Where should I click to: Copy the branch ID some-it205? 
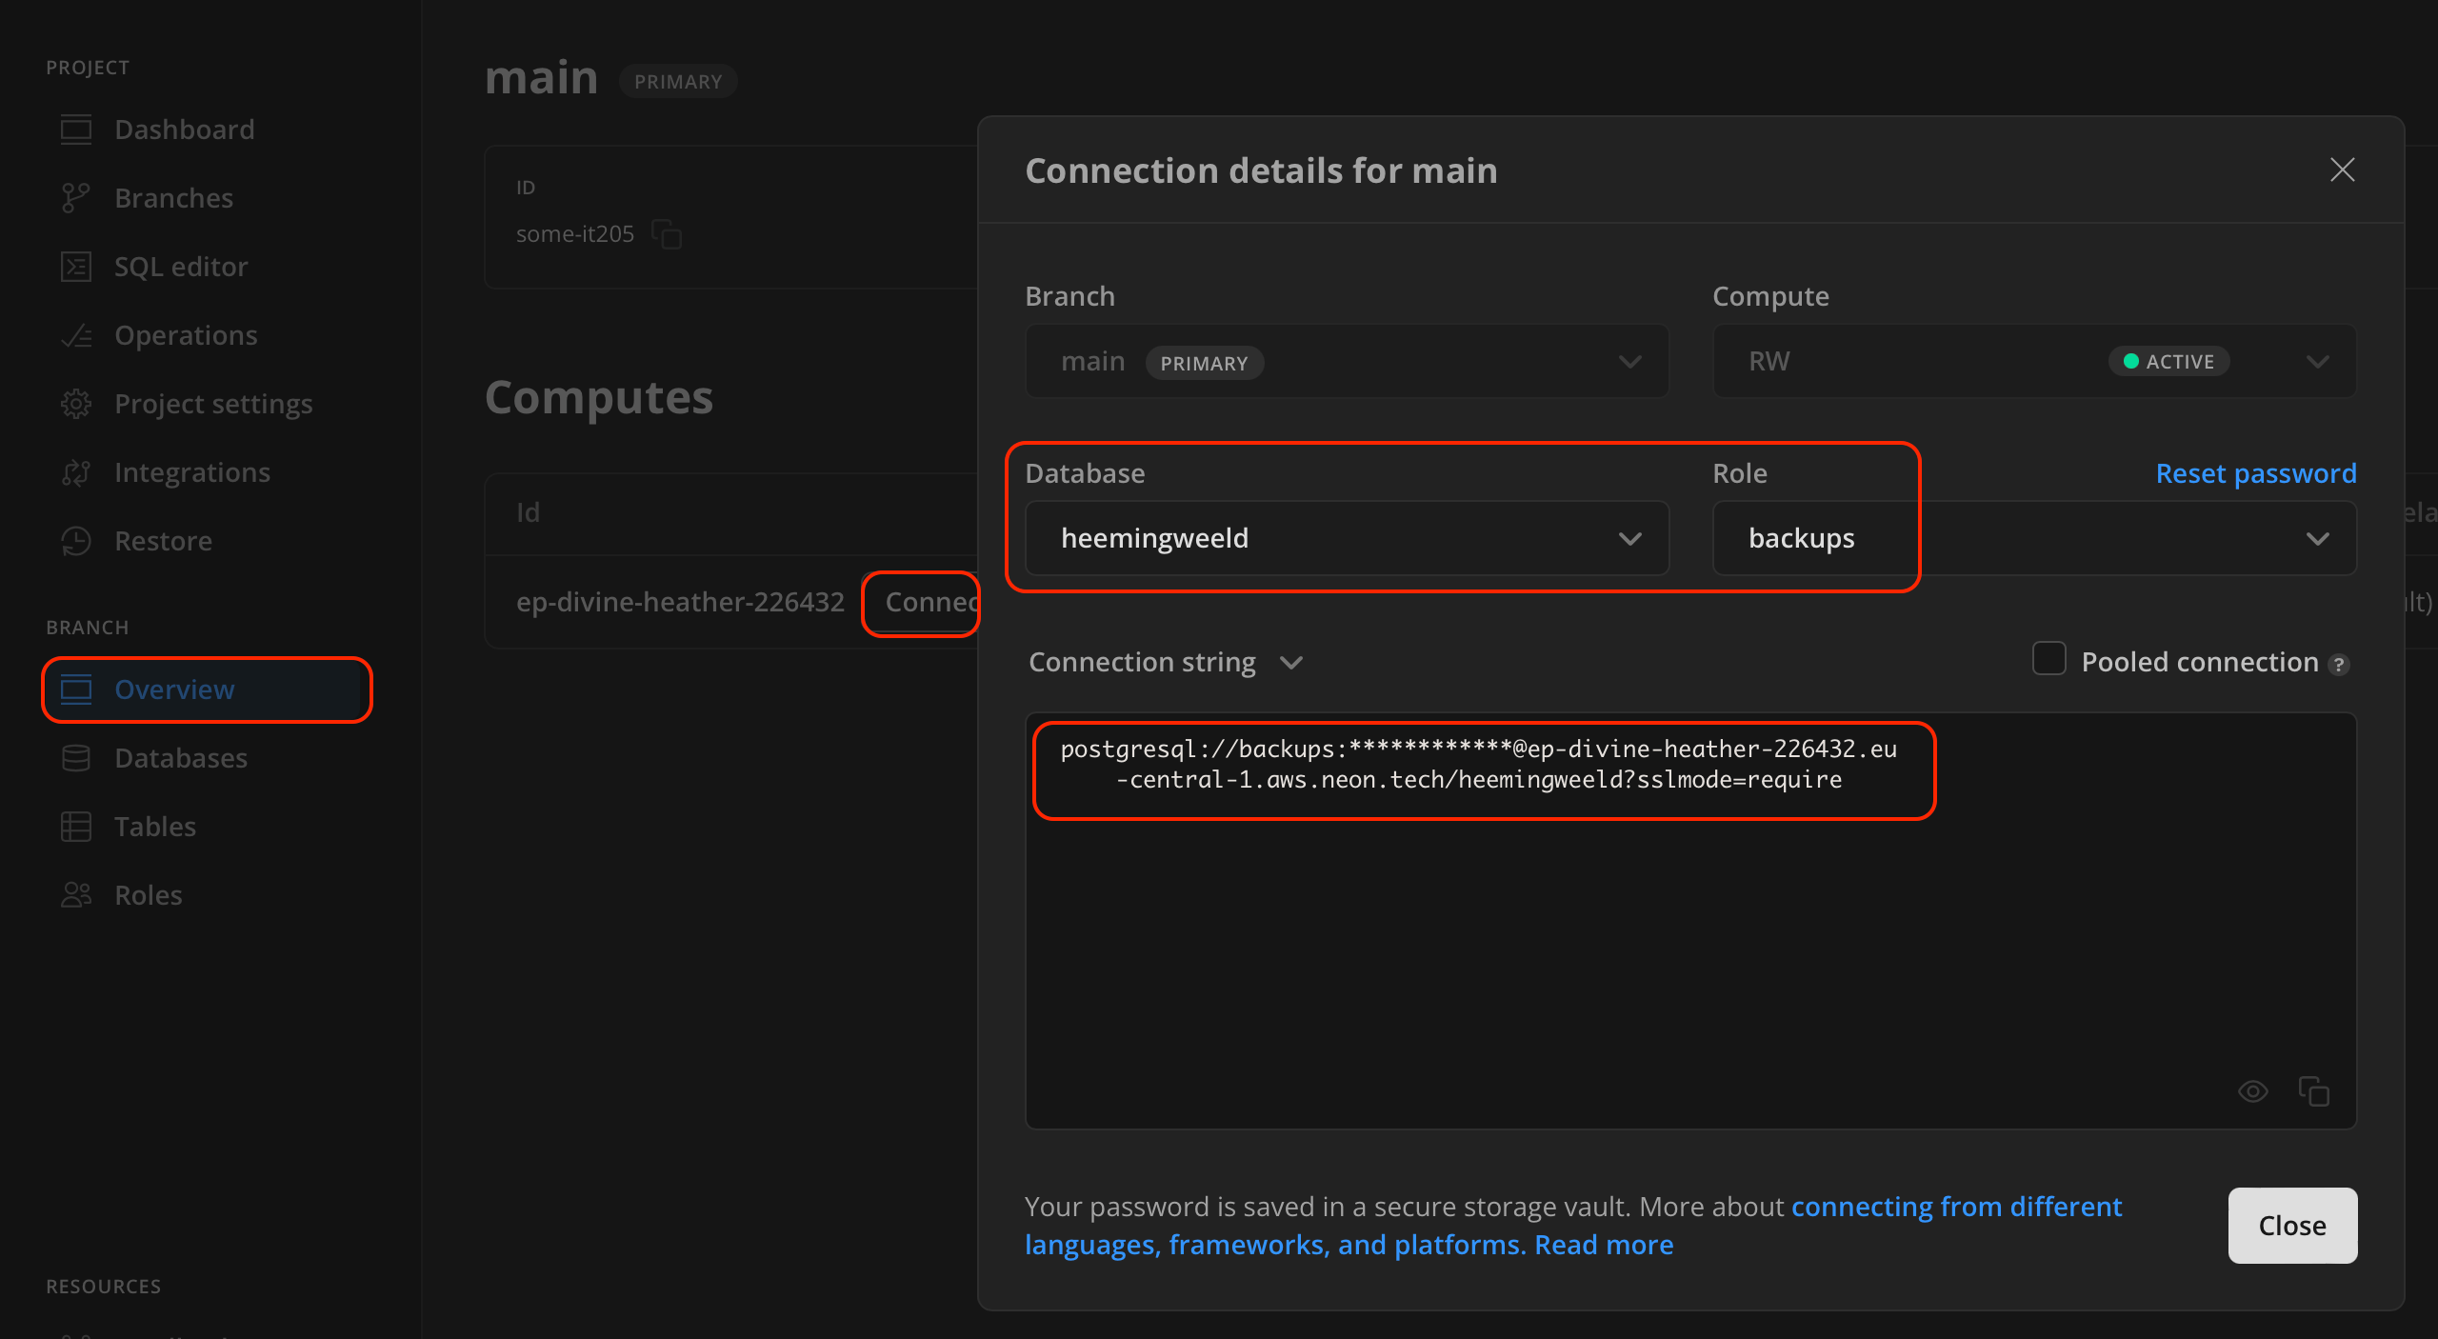[666, 234]
